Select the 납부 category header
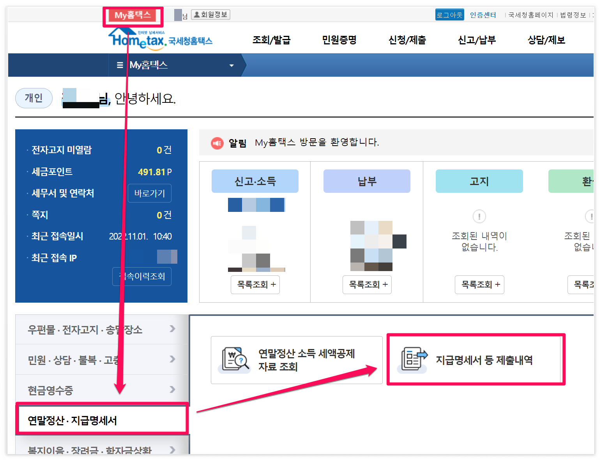Screen dimensions: 601x460 (367, 181)
